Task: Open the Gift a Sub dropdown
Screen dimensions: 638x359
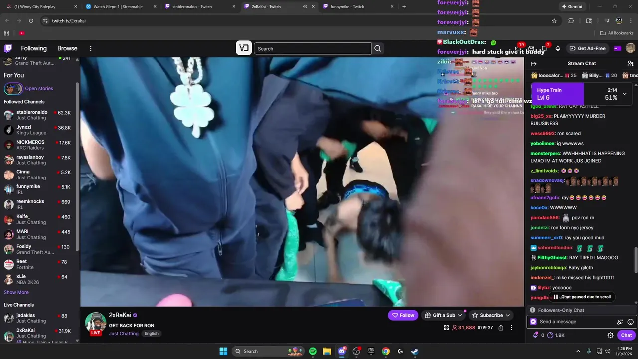Action: 443,315
